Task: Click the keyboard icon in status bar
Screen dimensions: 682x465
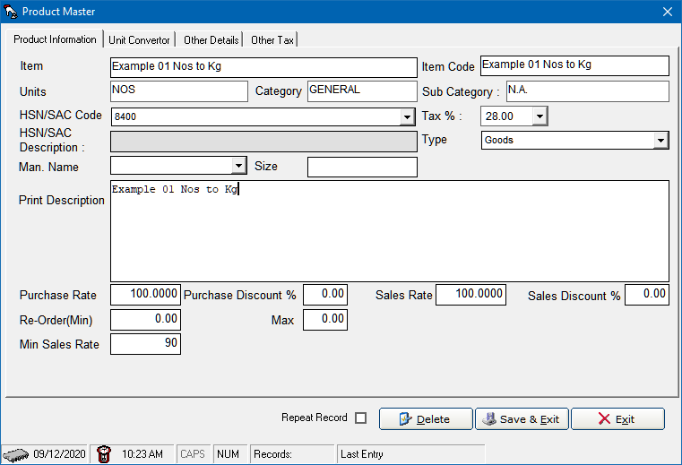Action: coord(15,454)
